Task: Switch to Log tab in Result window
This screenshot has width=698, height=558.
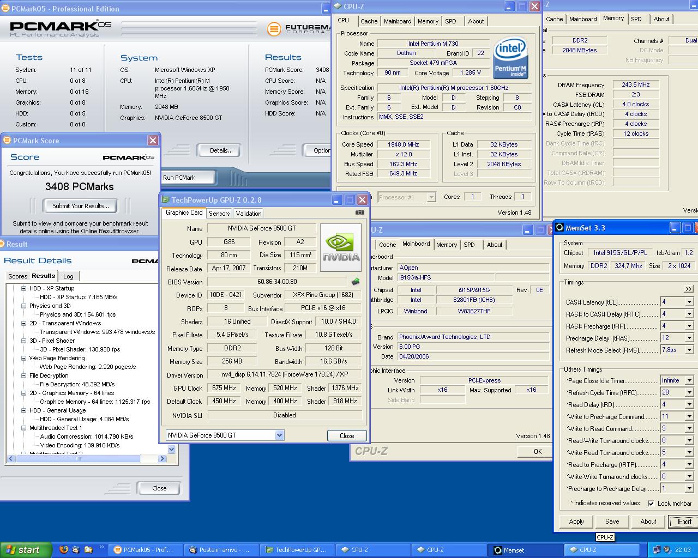Action: [68, 276]
